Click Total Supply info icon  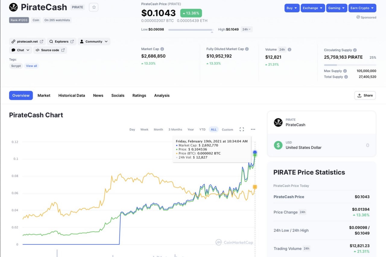click(x=346, y=77)
